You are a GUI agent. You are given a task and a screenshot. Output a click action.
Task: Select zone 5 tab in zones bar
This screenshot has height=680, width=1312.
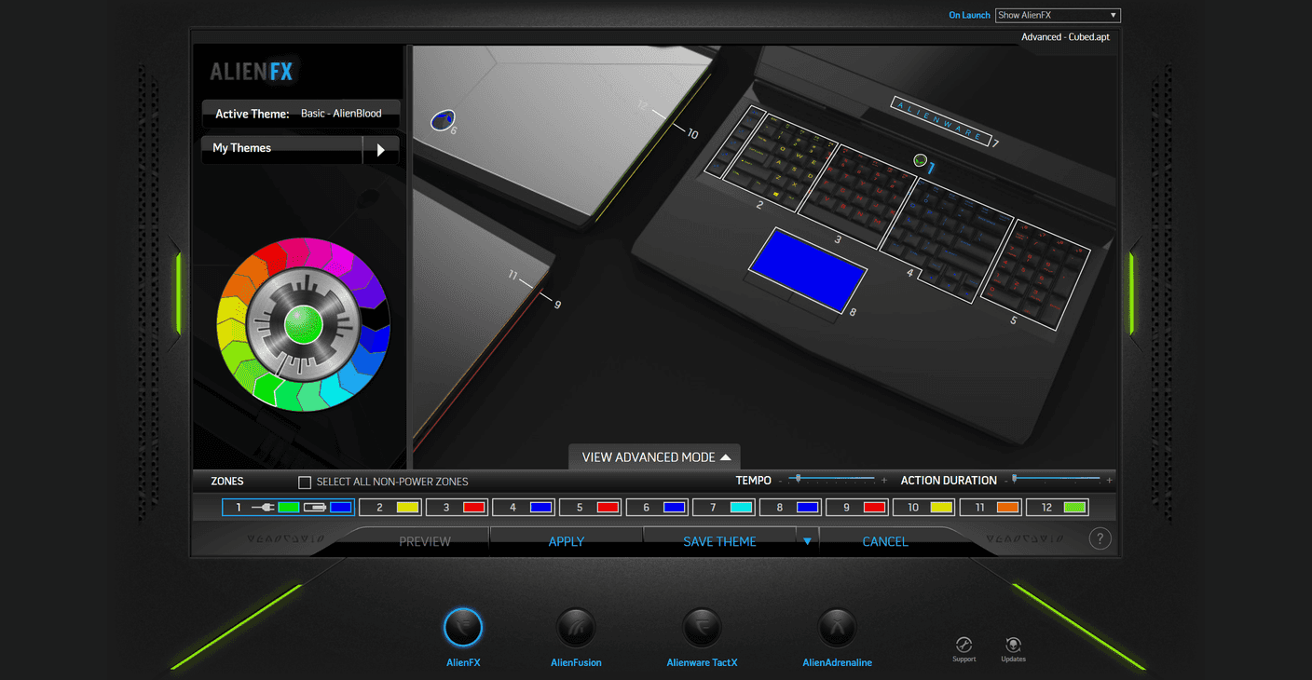point(591,508)
